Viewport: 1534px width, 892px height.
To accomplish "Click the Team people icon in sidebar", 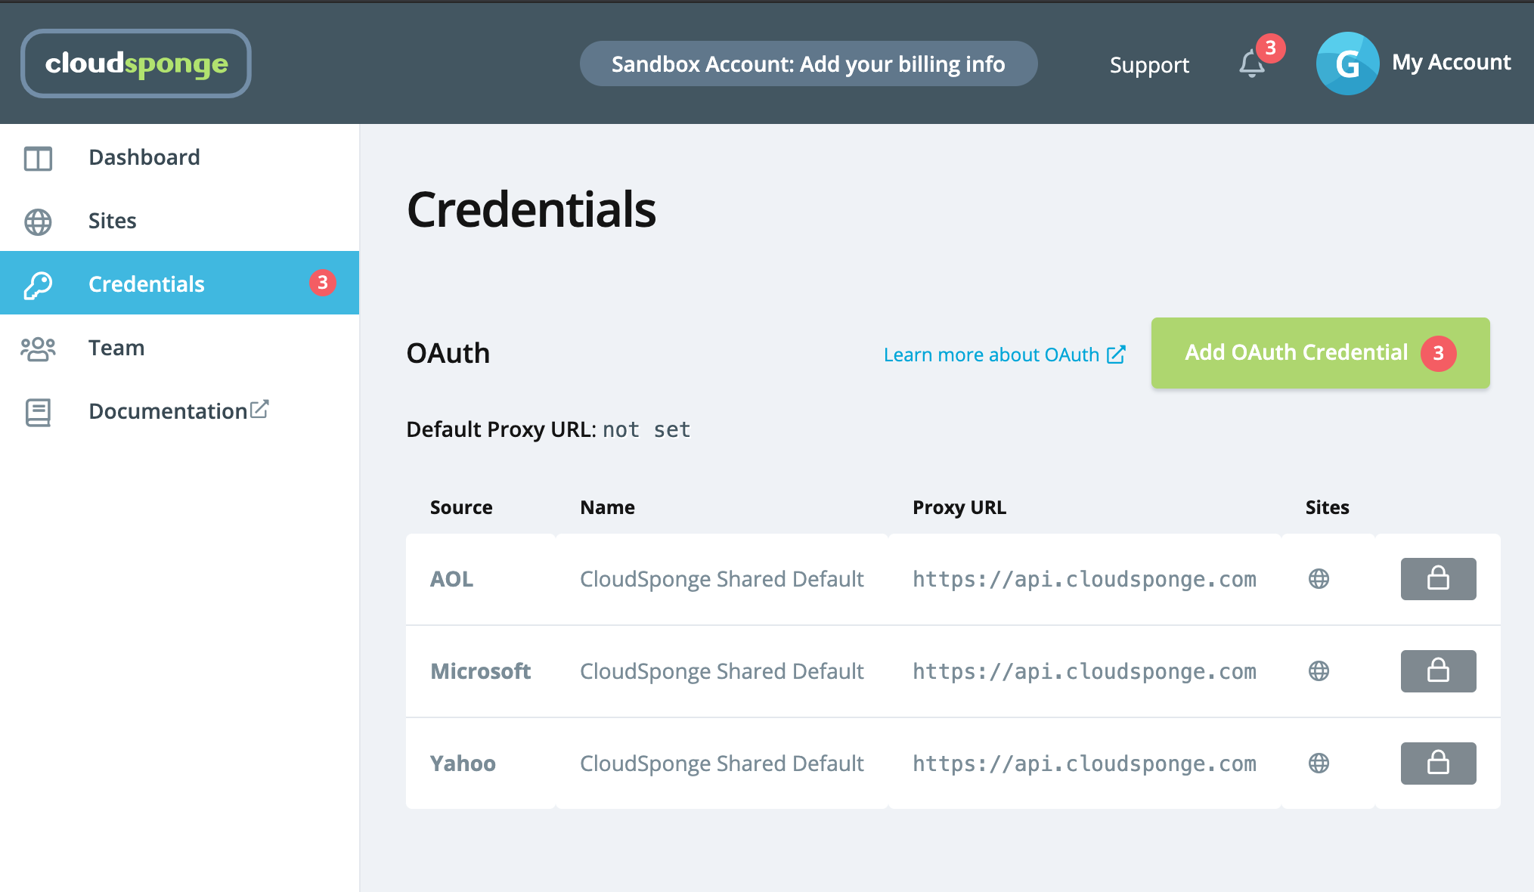I will 37,348.
